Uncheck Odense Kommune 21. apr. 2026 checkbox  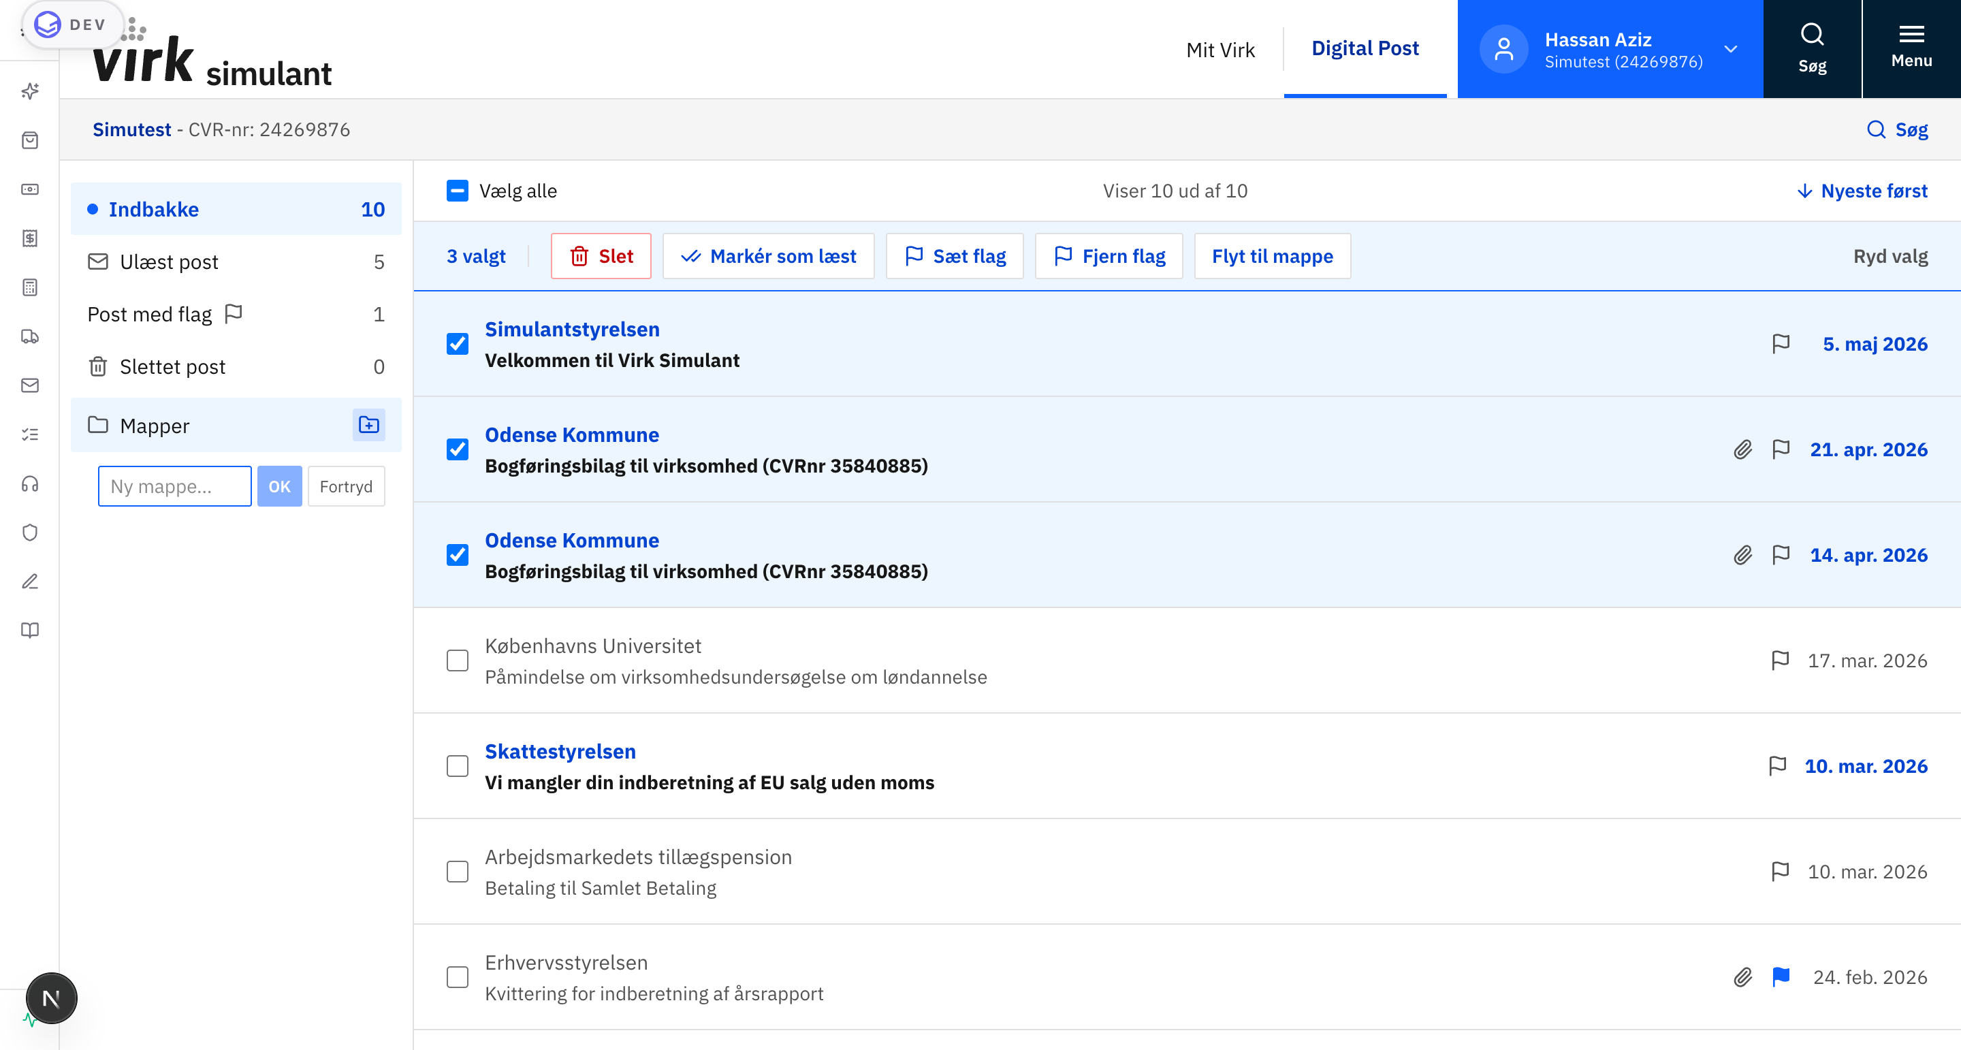tap(458, 449)
